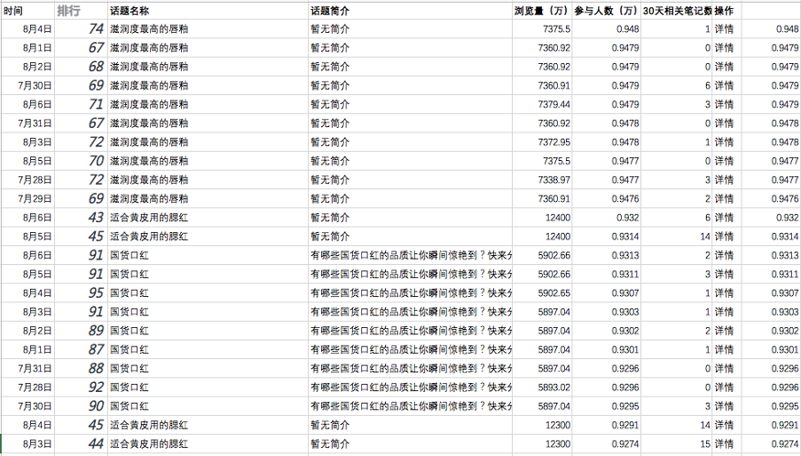Select the 操作 column header cell
The image size is (801, 456).
727,11
